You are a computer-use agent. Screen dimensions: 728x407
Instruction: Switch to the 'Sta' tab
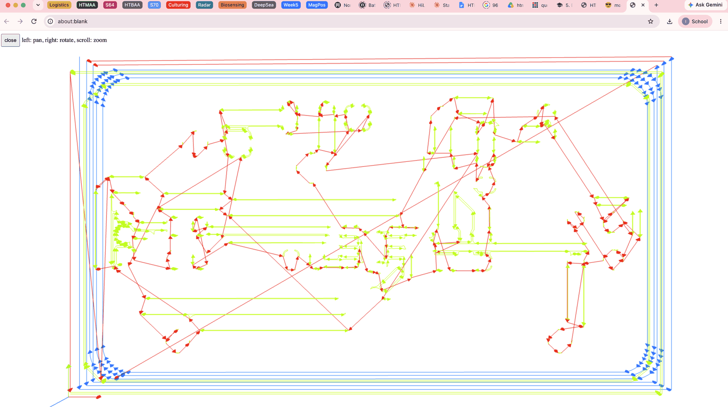coord(441,5)
